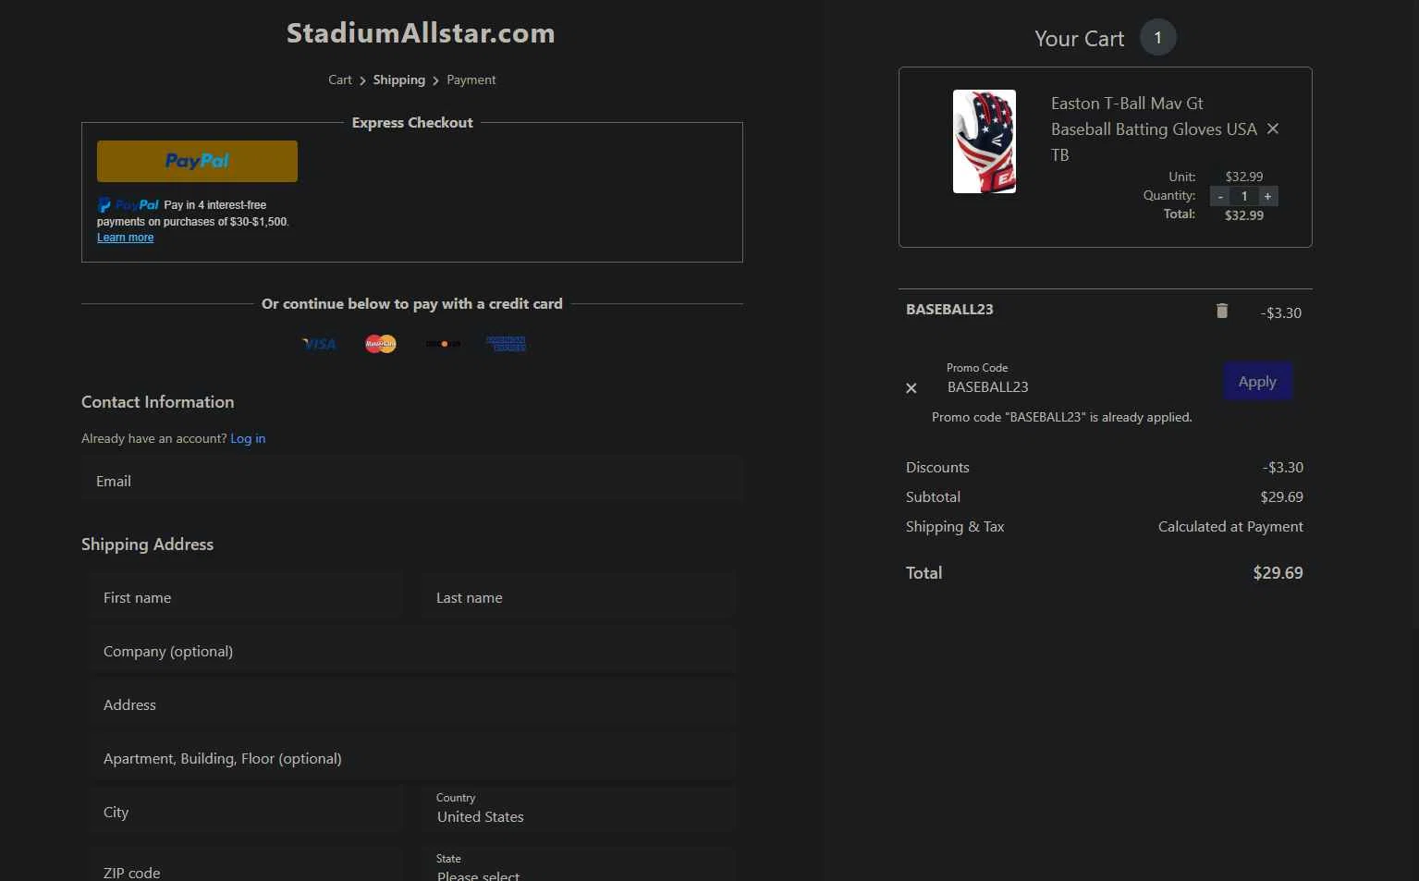Screen dimensions: 1419x881
Task: Focus the Address field
Action: click(x=412, y=704)
